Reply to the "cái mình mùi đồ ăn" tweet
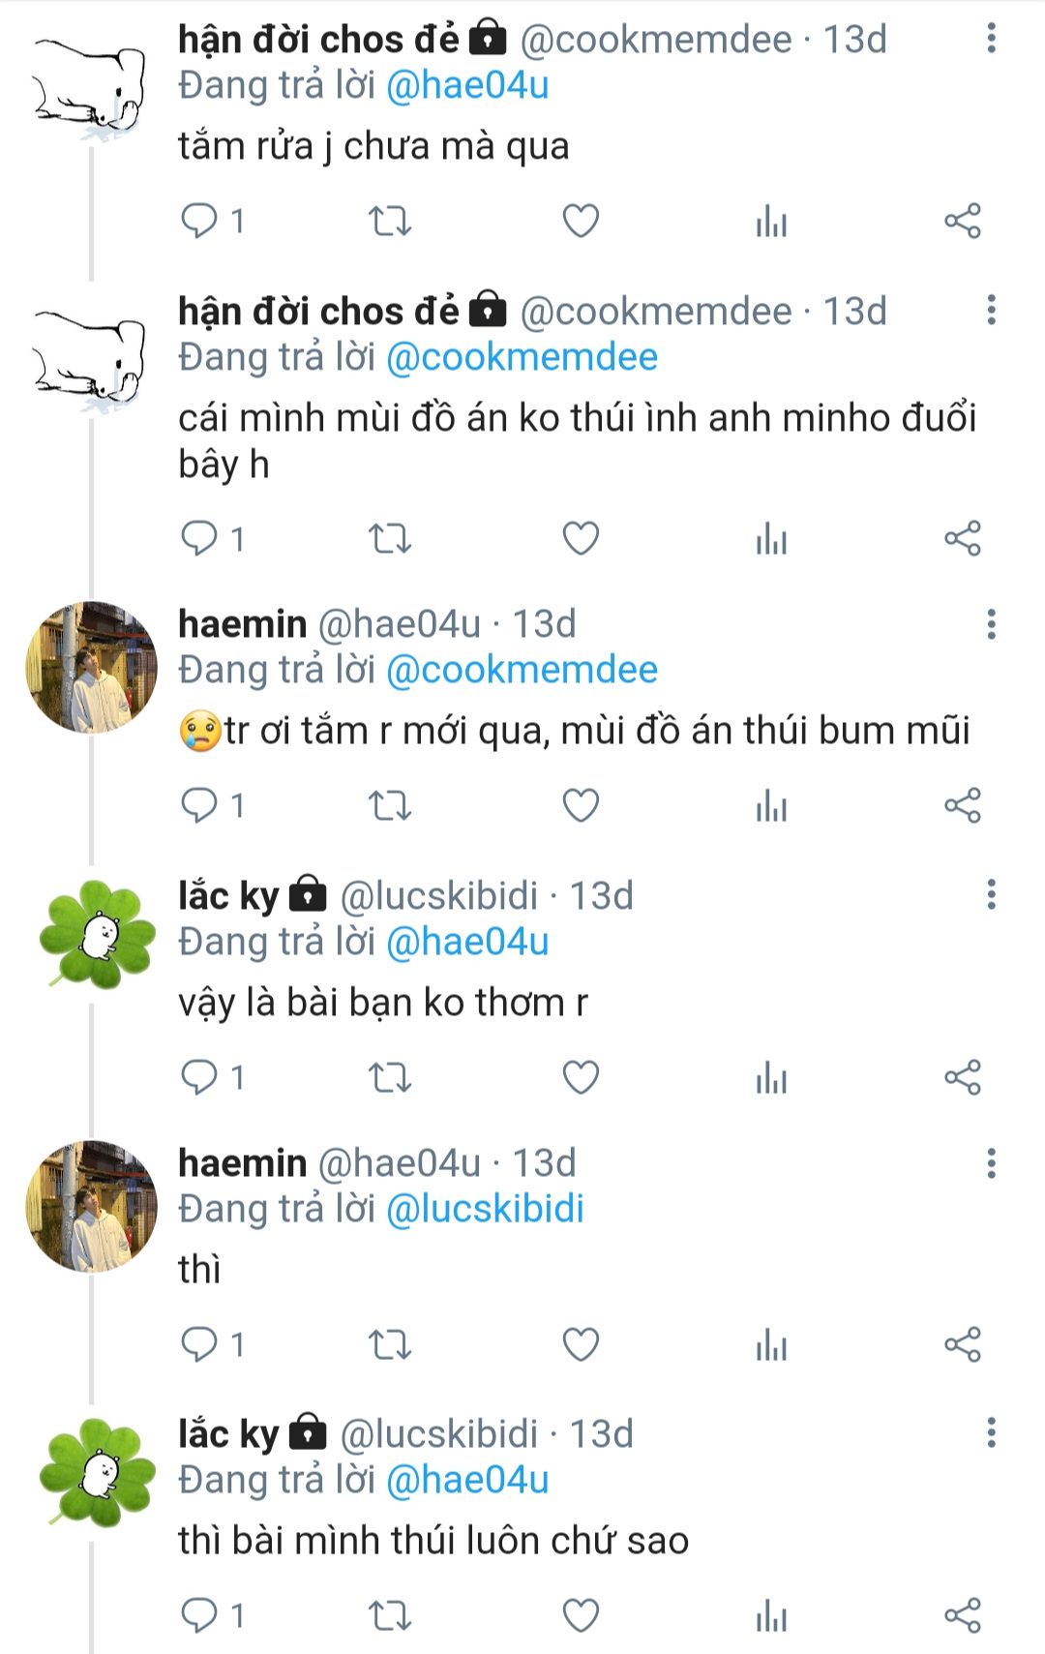This screenshot has height=1654, width=1045. point(200,538)
